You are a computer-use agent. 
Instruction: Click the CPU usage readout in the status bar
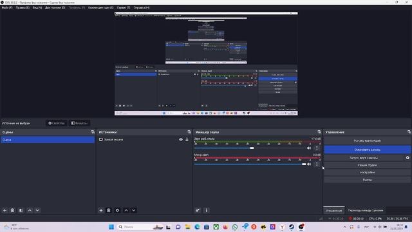coord(375,218)
